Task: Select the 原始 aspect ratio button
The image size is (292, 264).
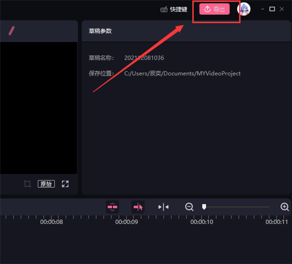Action: [x=46, y=184]
